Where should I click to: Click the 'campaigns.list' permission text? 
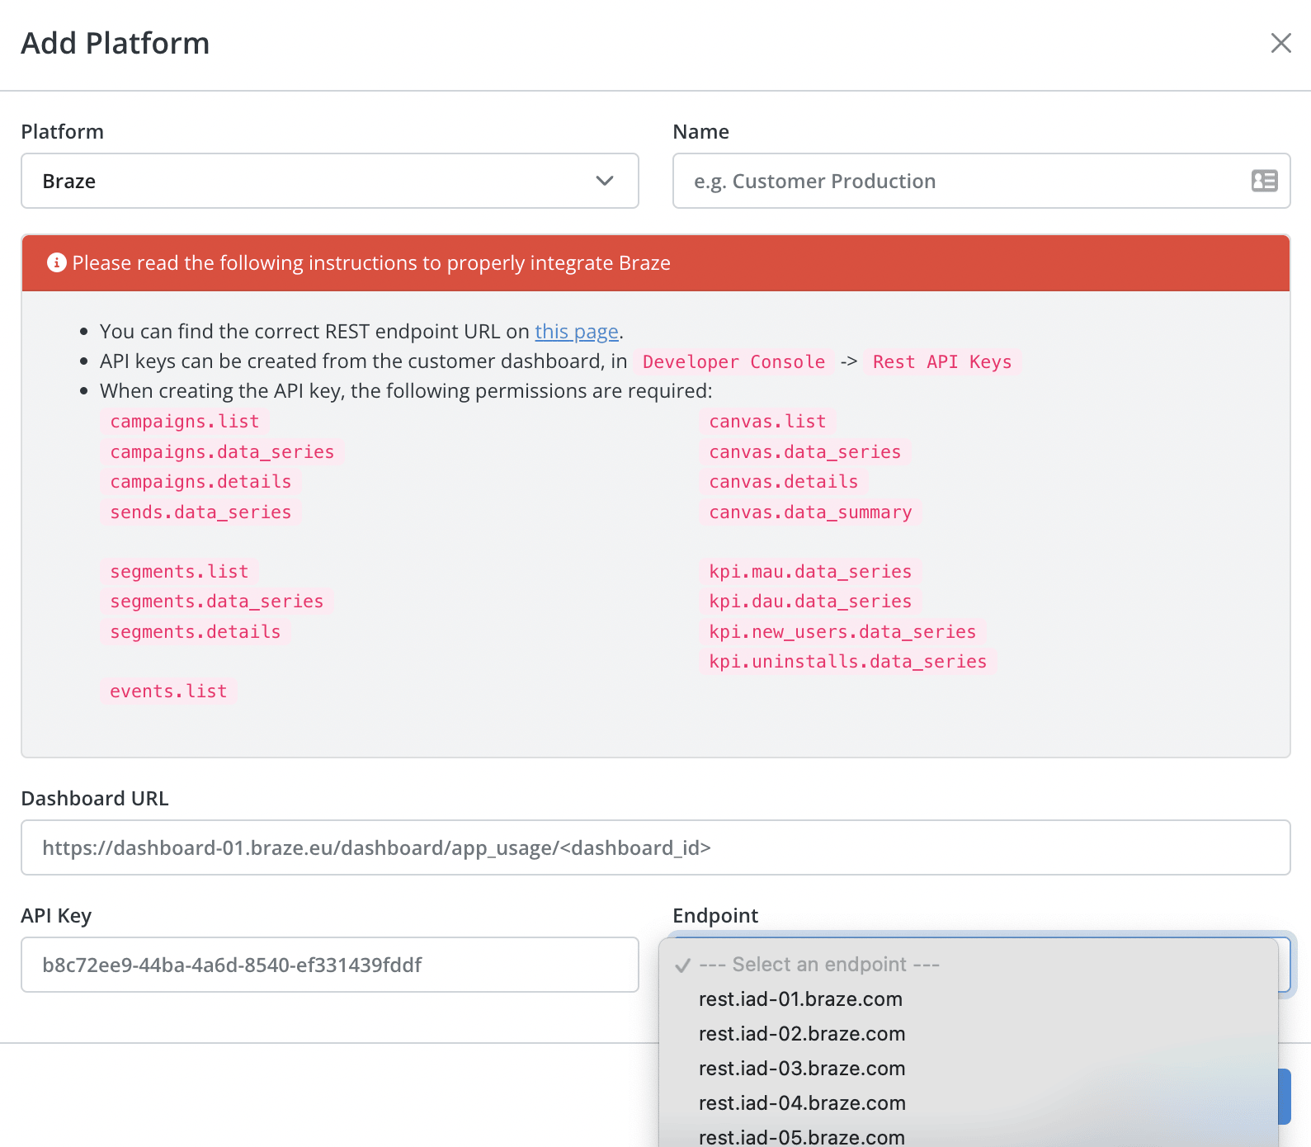click(185, 422)
